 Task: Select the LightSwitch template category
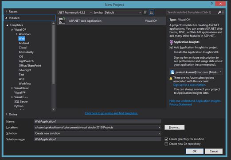pyautogui.click(x=26, y=61)
